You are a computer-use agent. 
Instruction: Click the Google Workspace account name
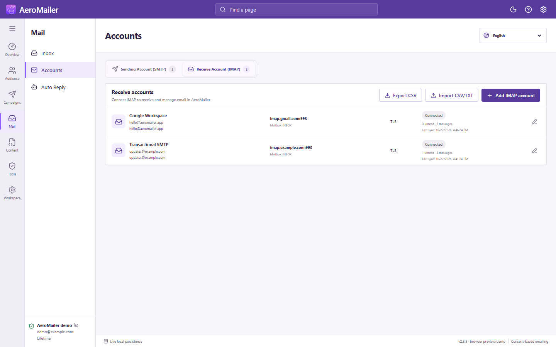coord(148,116)
